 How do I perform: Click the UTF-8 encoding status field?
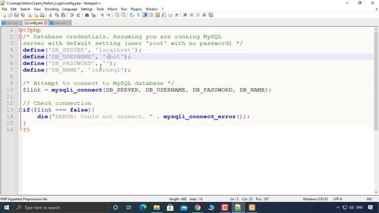(x=338, y=199)
